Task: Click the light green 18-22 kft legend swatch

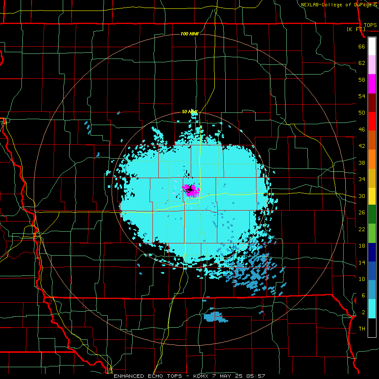Action: [372, 233]
